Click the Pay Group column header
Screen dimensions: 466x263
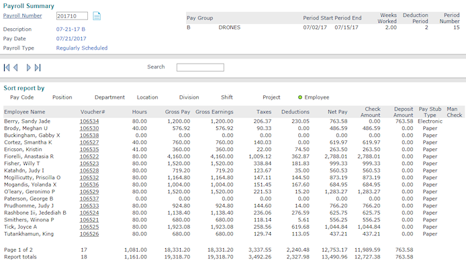[x=199, y=18]
